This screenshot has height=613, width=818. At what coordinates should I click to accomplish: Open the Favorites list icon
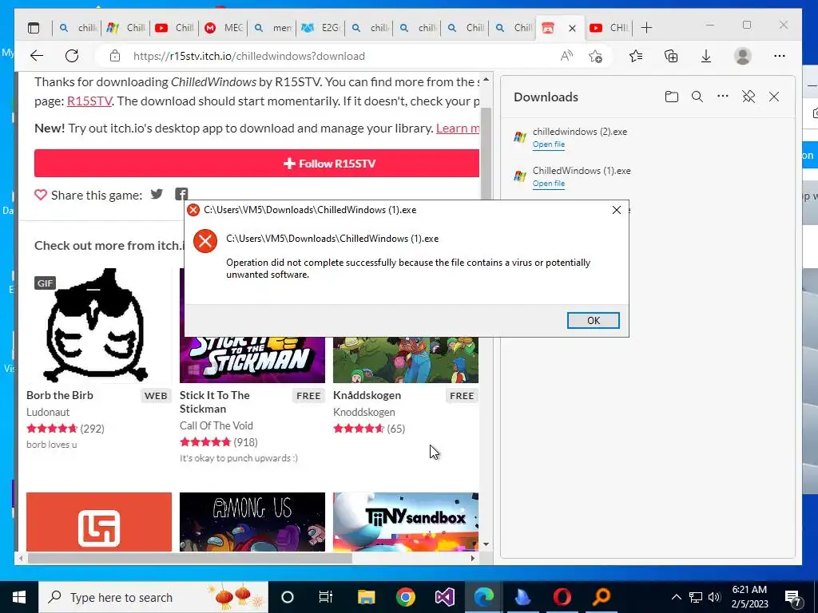pos(636,56)
